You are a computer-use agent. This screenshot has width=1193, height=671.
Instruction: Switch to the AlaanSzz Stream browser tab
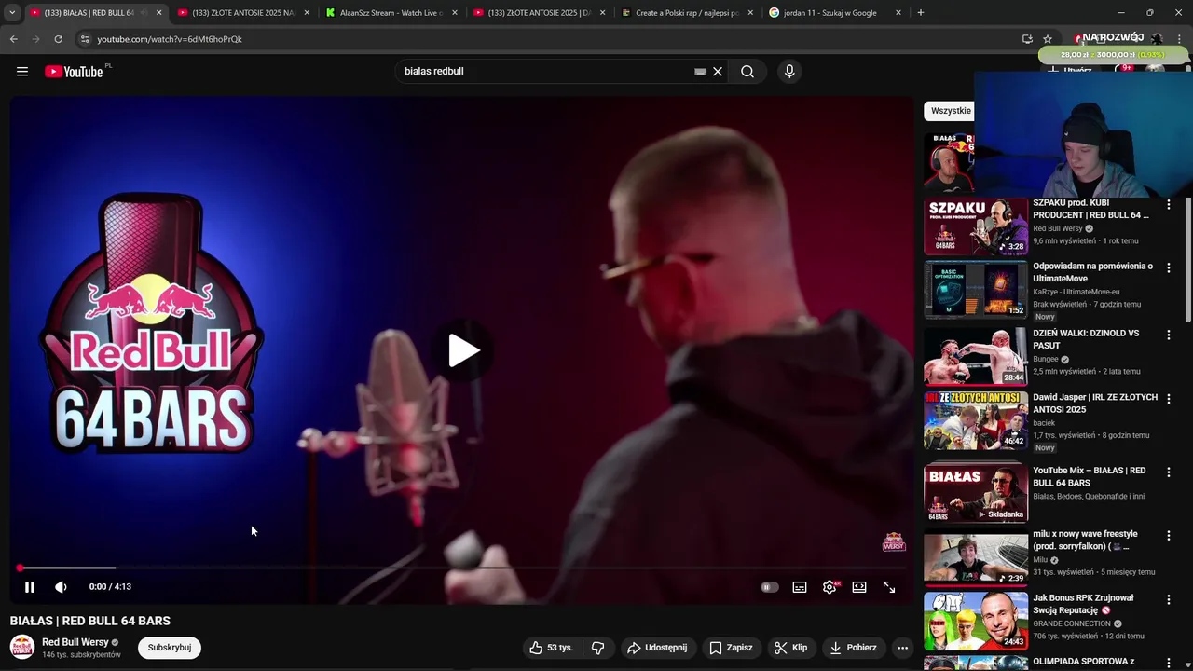coord(390,13)
